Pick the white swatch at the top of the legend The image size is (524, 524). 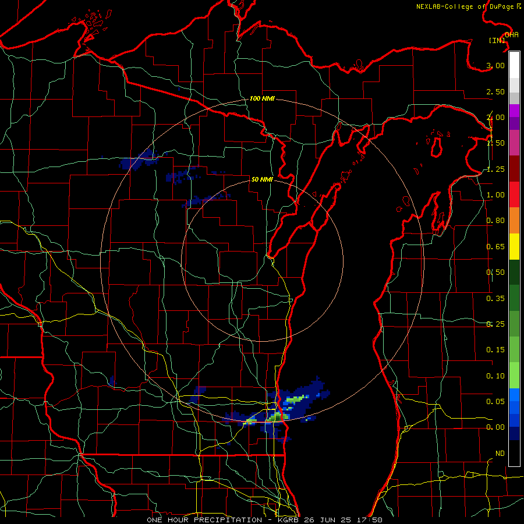[x=514, y=65]
